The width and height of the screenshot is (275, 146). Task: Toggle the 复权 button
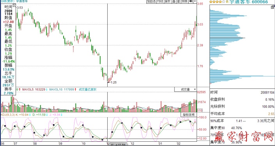click(x=167, y=2)
